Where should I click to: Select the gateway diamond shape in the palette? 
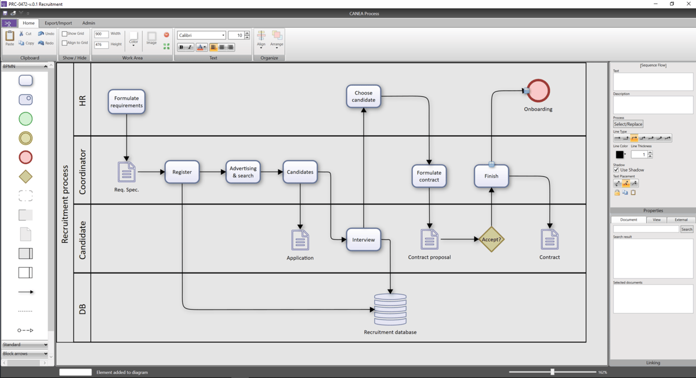click(25, 176)
